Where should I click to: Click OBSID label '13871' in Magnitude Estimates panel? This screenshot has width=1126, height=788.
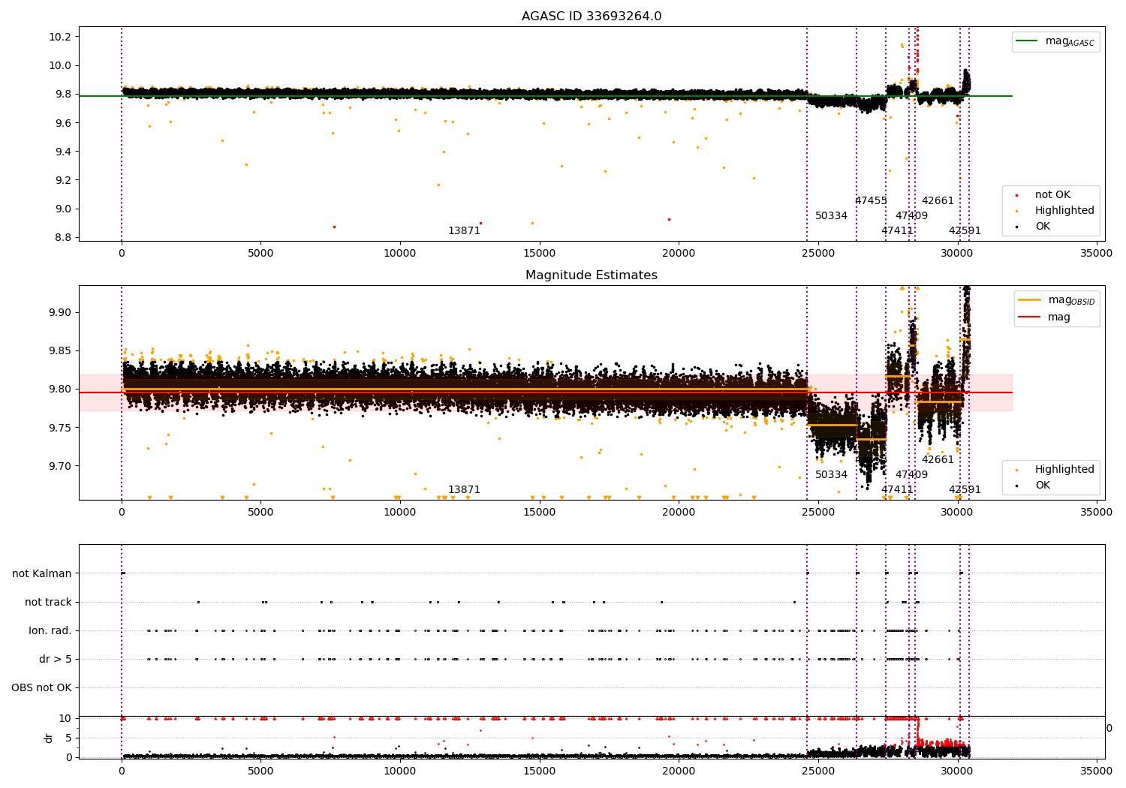[x=464, y=490]
